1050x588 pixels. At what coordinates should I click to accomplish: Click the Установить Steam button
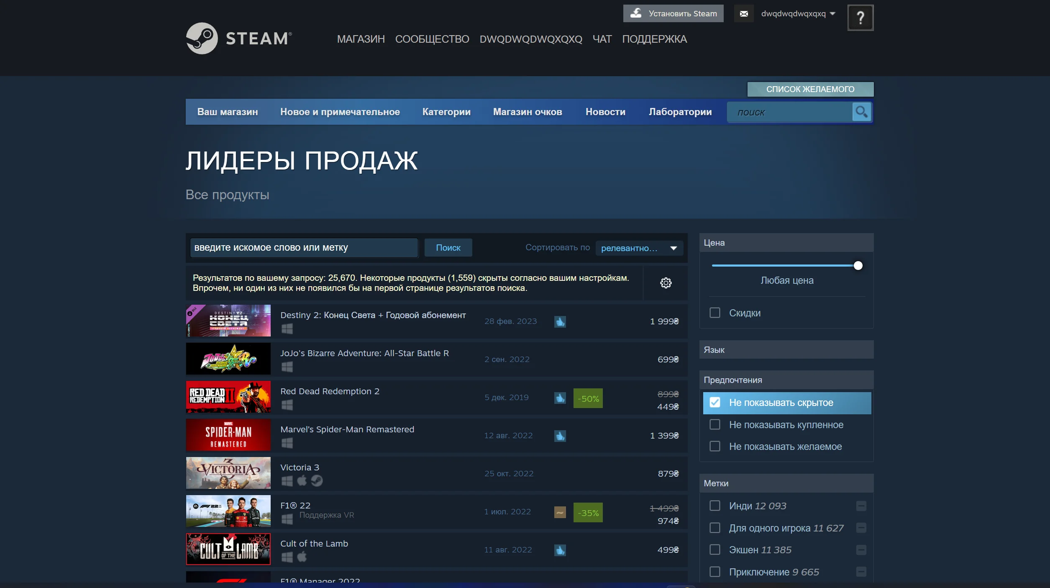[673, 13]
